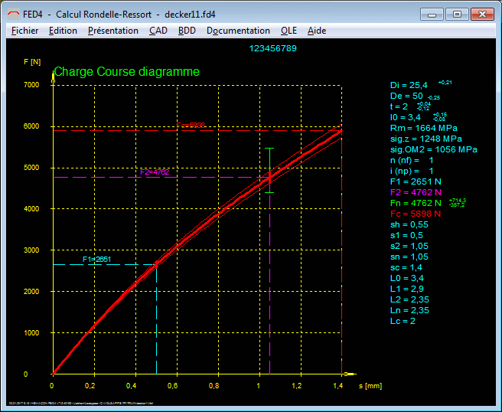The height and width of the screenshot is (412, 502).
Task: Open the Edition menu
Action: (63, 31)
